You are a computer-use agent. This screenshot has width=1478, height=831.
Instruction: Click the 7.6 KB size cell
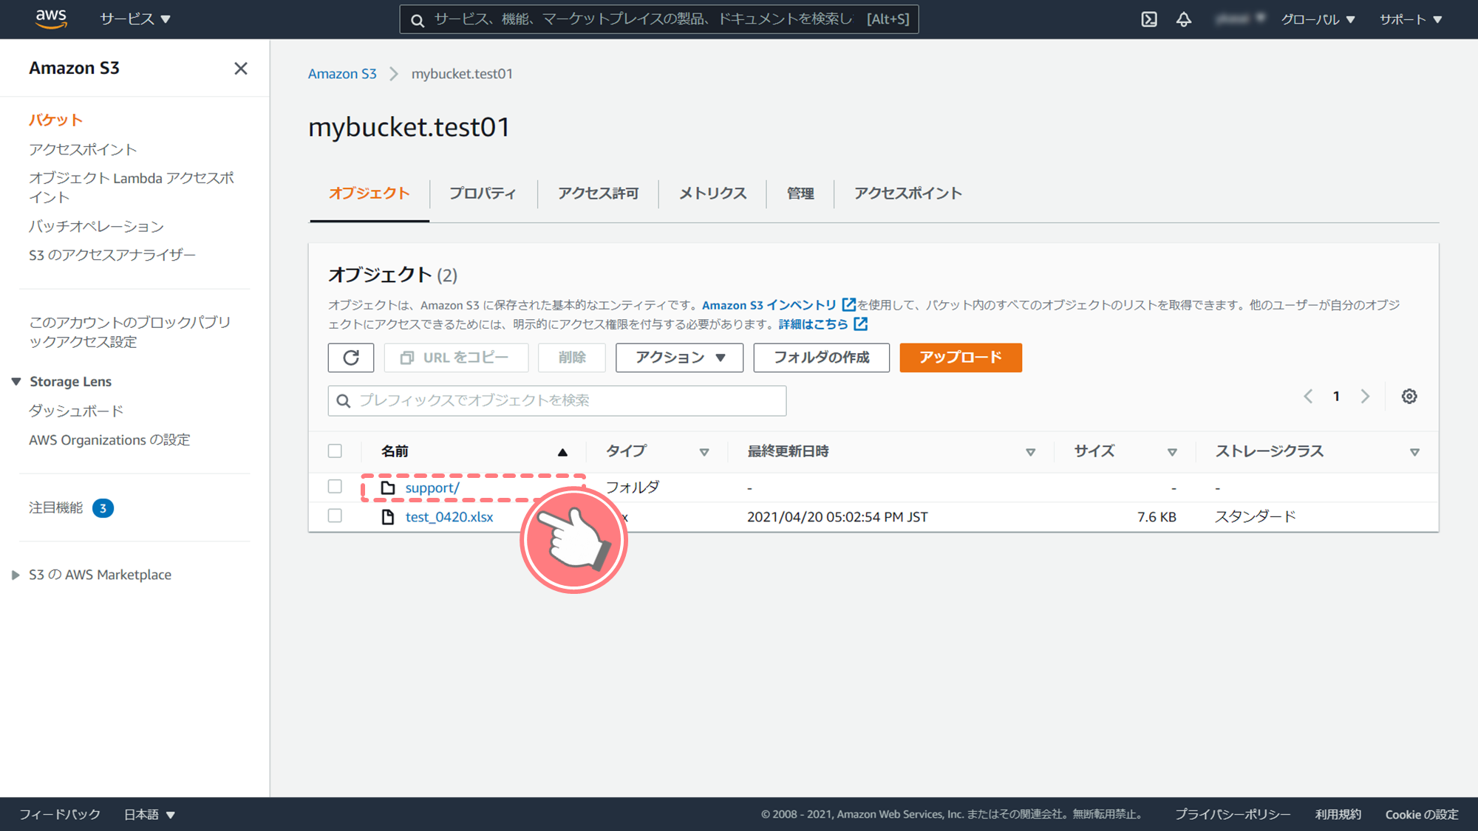click(x=1157, y=517)
